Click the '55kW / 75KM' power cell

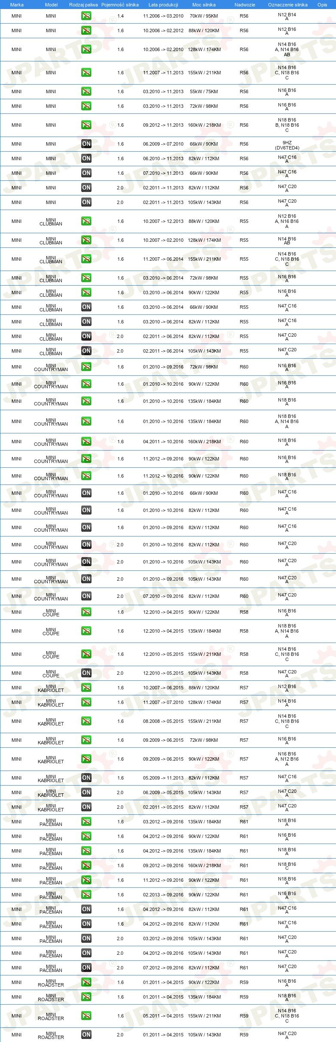click(204, 91)
